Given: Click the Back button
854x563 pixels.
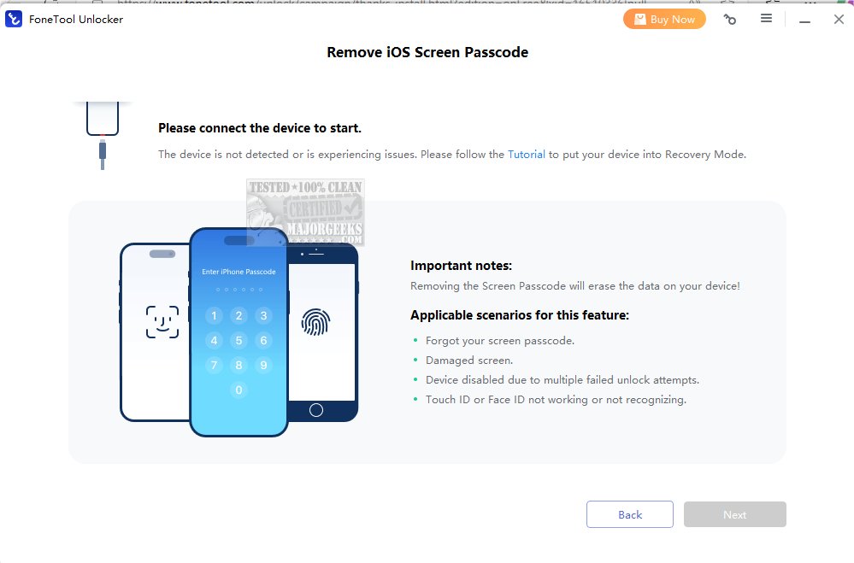Looking at the screenshot, I should (630, 514).
